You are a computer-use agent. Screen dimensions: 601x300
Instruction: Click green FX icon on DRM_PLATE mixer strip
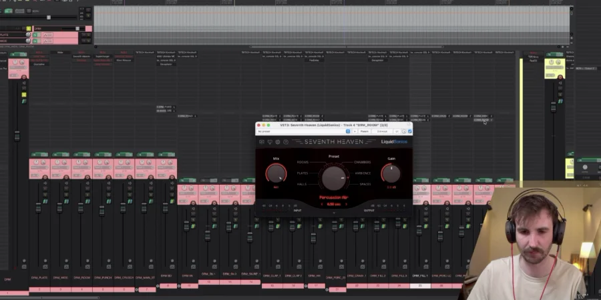(x=45, y=201)
